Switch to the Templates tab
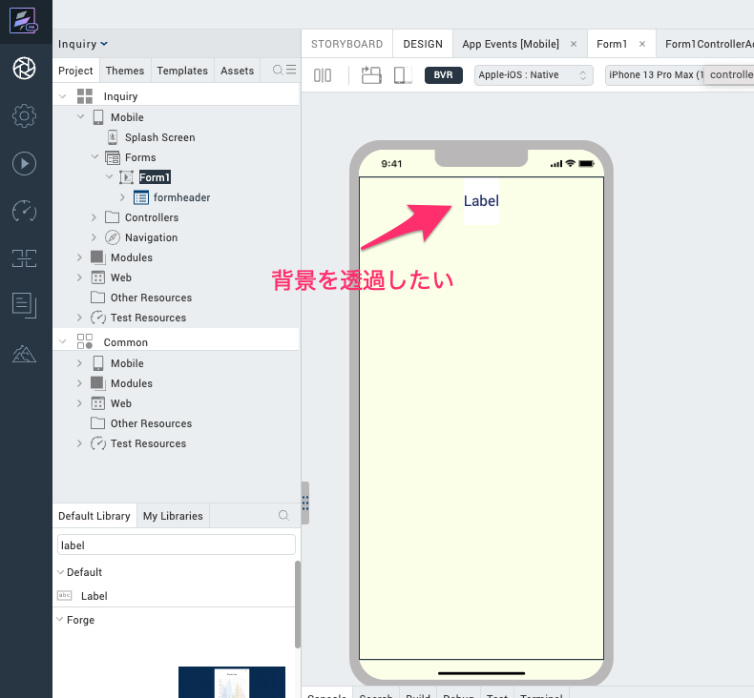Viewport: 754px width, 698px height. [x=182, y=71]
